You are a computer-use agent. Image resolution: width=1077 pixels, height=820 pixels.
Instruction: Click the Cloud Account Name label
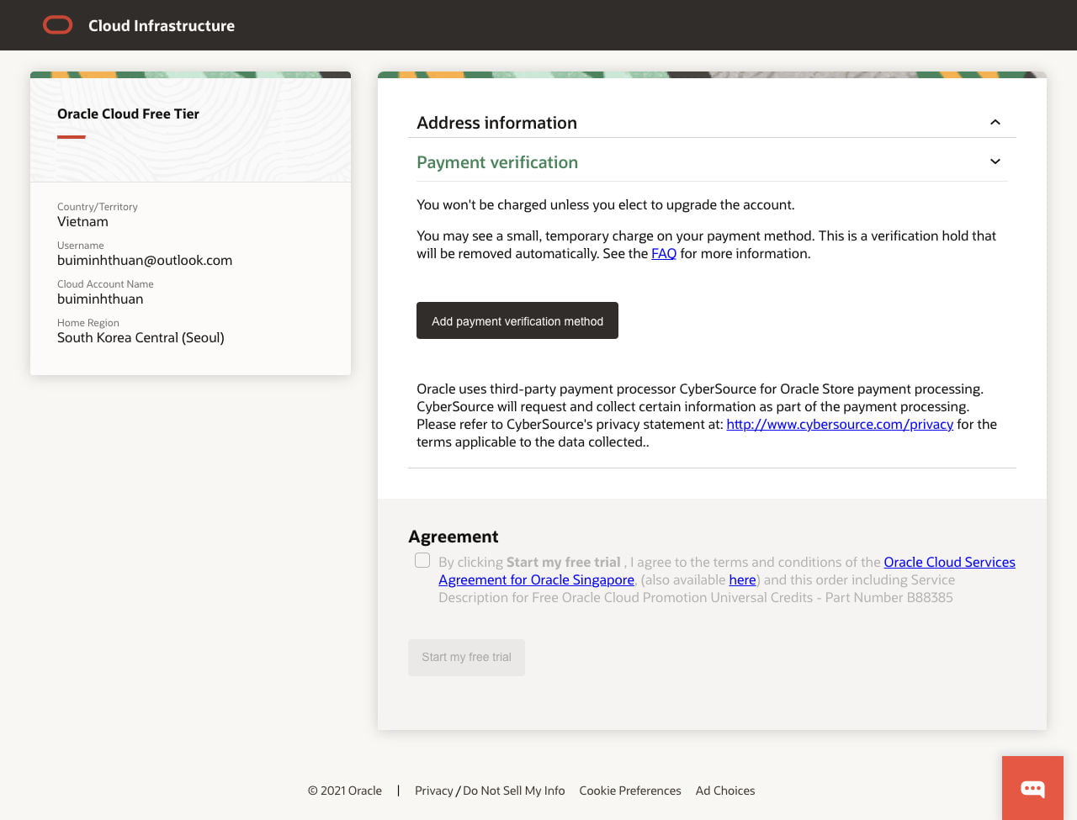point(105,284)
